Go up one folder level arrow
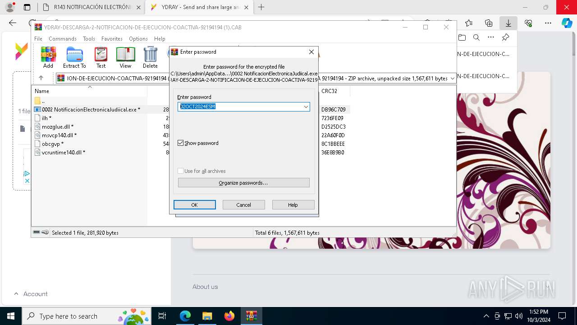This screenshot has width=577, height=325. (x=41, y=78)
